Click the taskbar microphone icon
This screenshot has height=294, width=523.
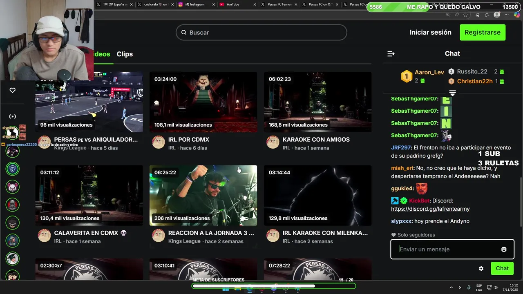(469, 287)
